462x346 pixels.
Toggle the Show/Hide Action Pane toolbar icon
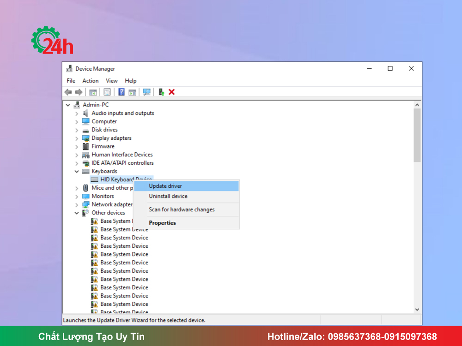tap(132, 92)
